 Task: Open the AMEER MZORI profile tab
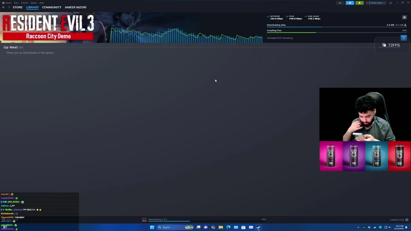[x=75, y=7]
